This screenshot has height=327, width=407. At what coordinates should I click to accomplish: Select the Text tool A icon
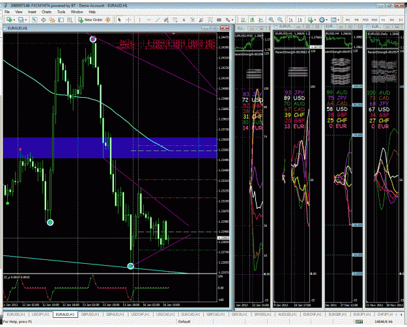point(184,20)
